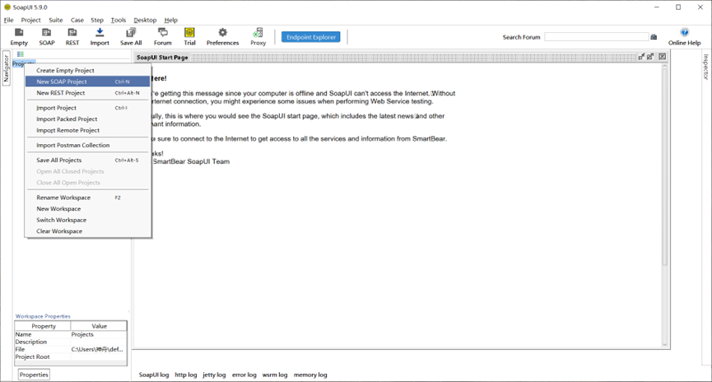Choose Import Postman Collection
This screenshot has width=712, height=382.
coord(87,145)
